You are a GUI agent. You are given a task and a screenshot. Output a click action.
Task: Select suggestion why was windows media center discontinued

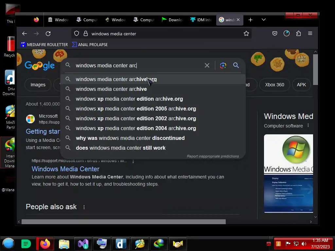coord(153,138)
